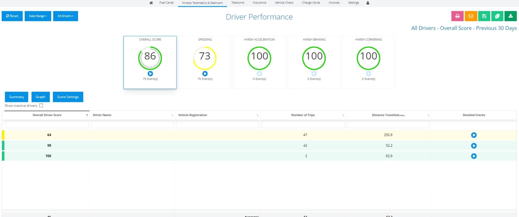Viewport: 519px width, 217px height.
Task: Click the Reset button
Action: pyautogui.click(x=12, y=16)
